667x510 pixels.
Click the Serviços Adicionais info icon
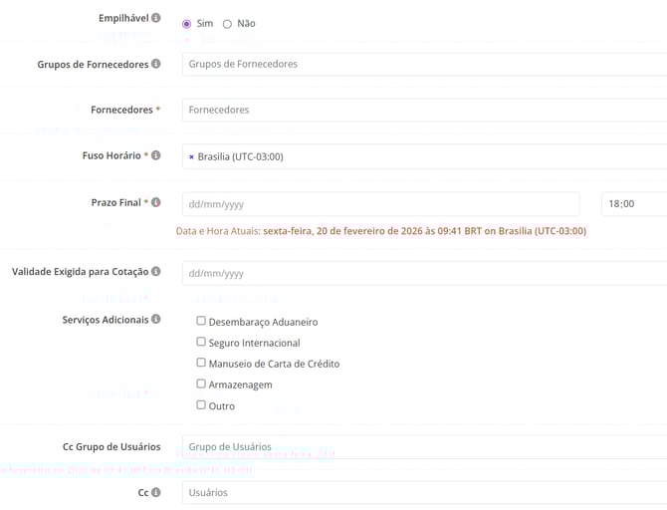(x=155, y=320)
